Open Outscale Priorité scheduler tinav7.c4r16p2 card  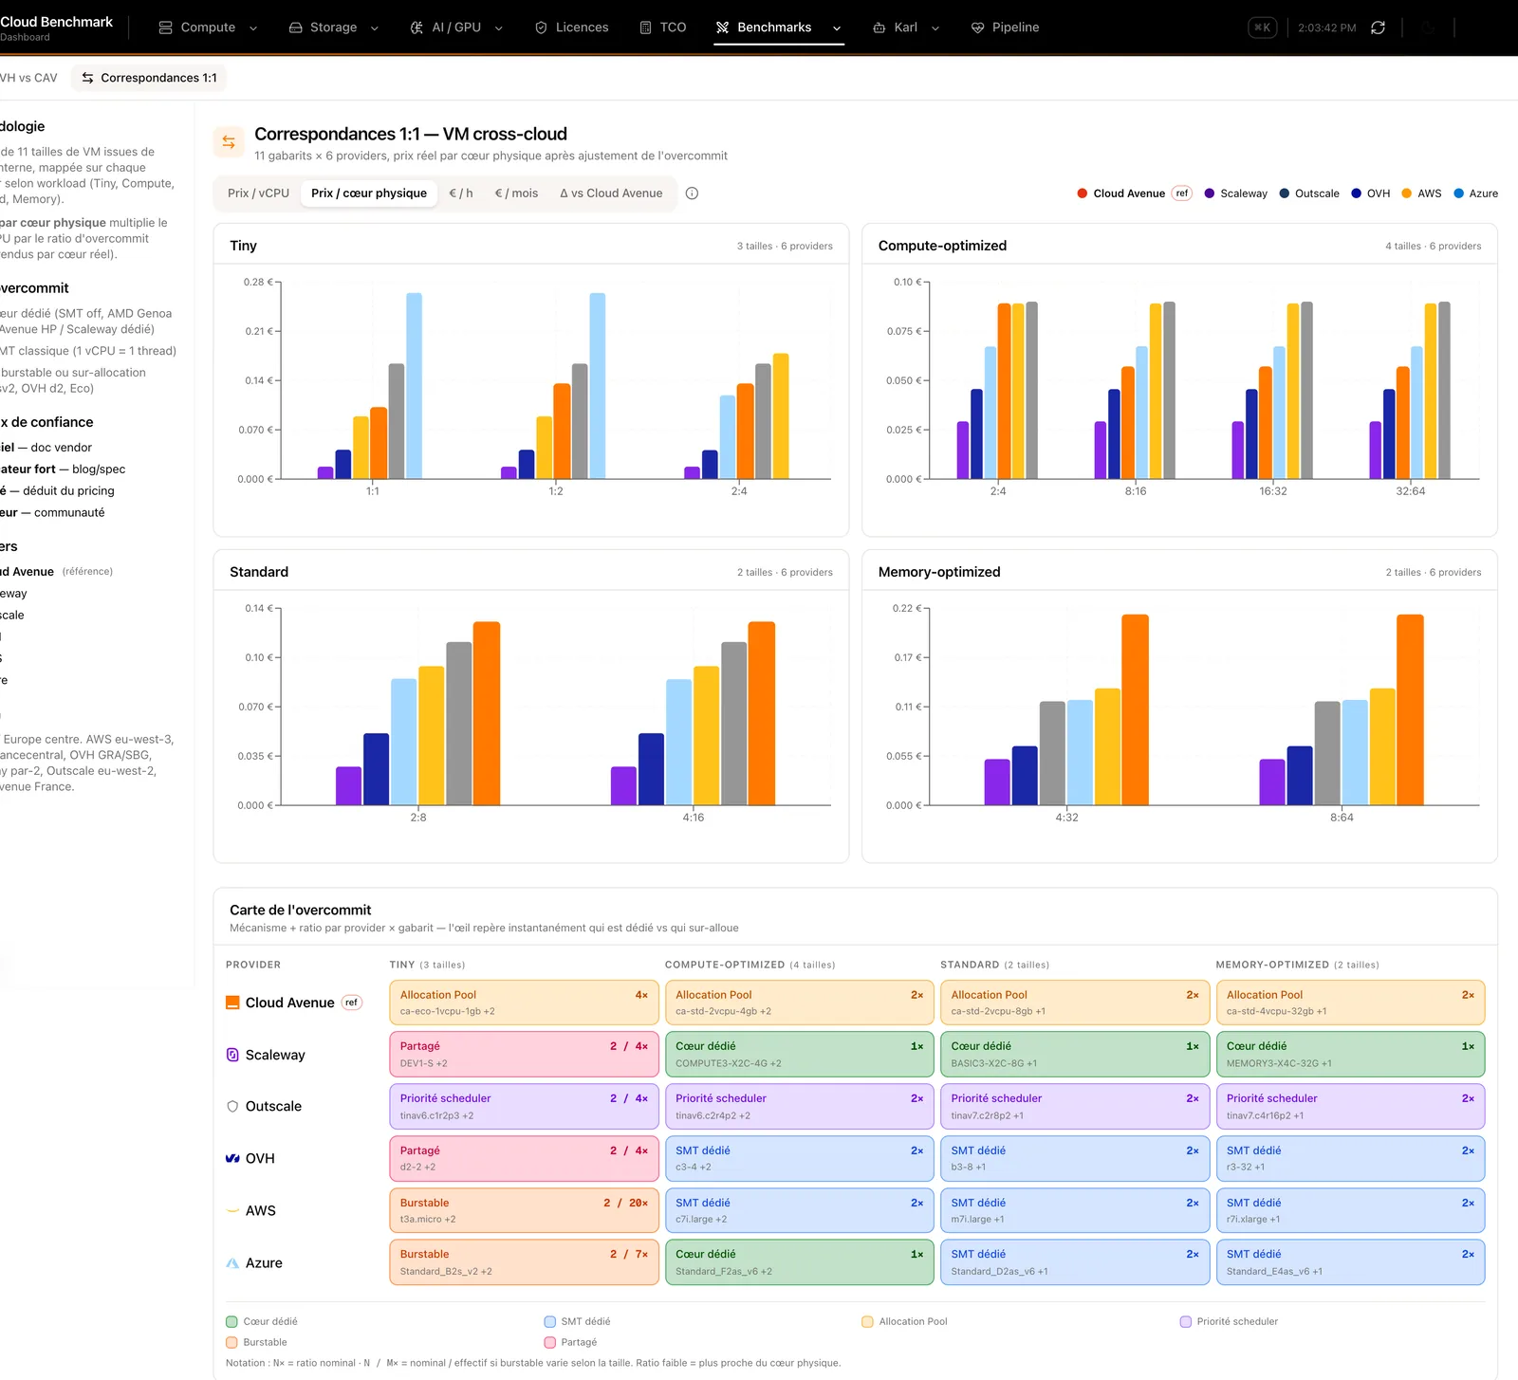coord(1350,1106)
